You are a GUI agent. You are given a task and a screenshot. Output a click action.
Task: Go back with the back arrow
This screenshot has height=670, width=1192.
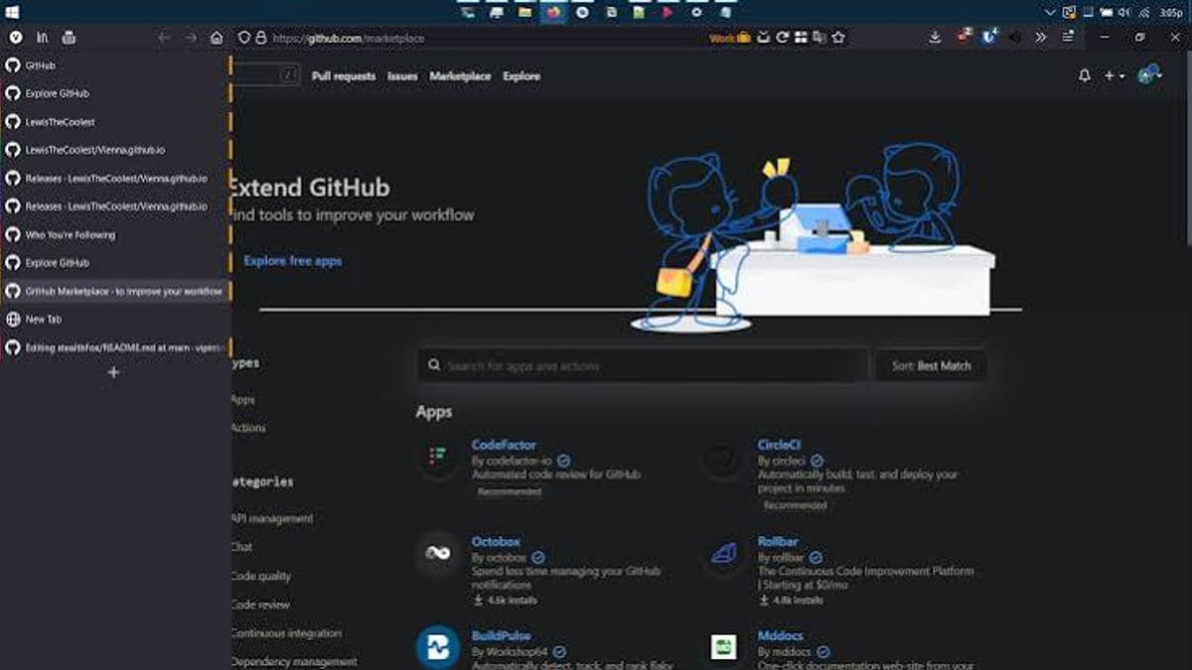point(165,38)
